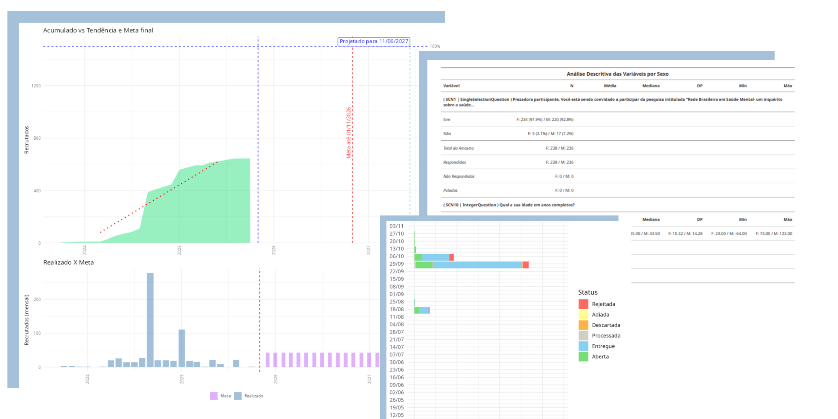Click the SCN10 idade question heading
This screenshot has height=419, width=838.
[509, 205]
